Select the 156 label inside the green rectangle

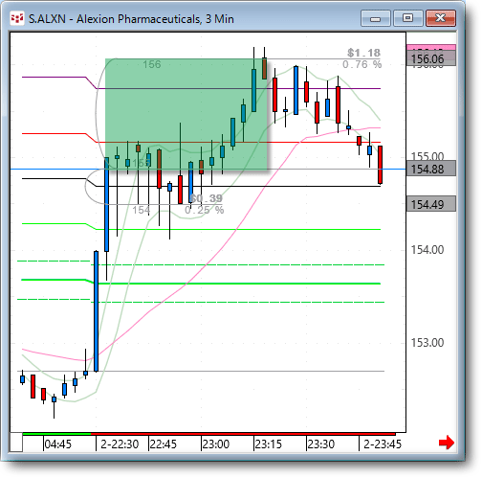point(152,64)
